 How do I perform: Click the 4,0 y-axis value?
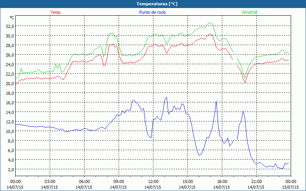pyautogui.click(x=11, y=160)
